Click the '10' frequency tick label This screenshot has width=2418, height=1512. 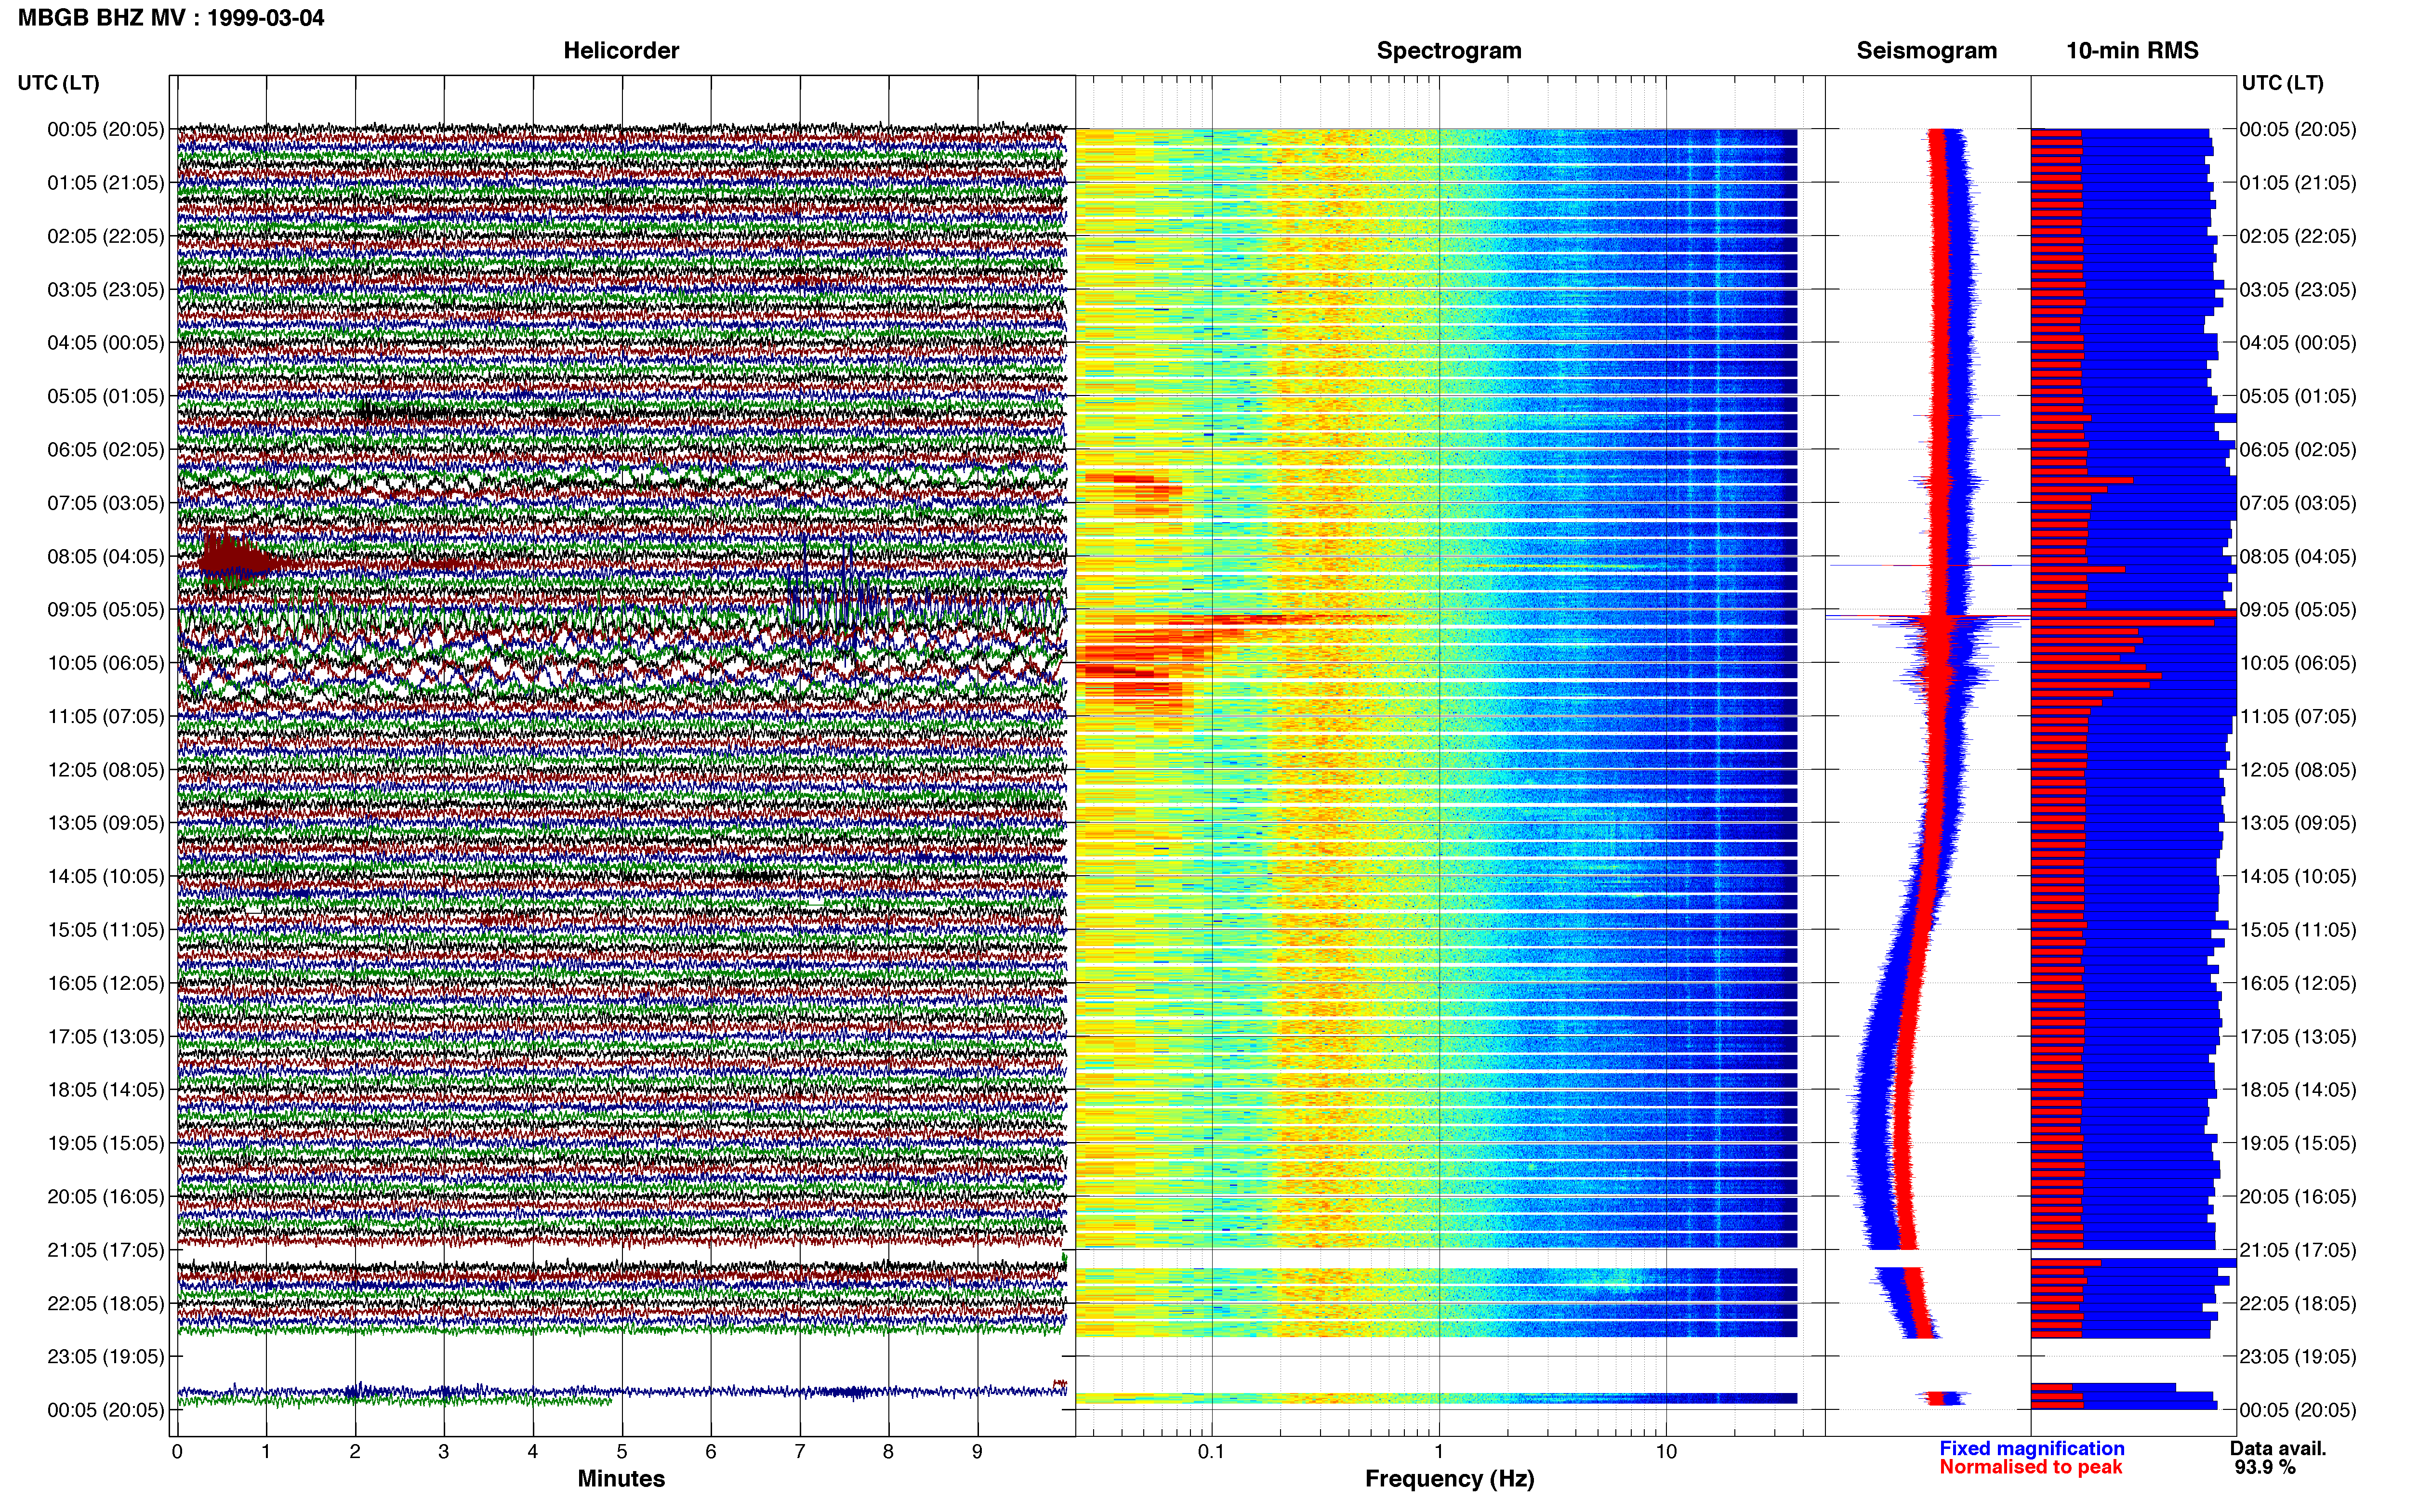point(1666,1452)
